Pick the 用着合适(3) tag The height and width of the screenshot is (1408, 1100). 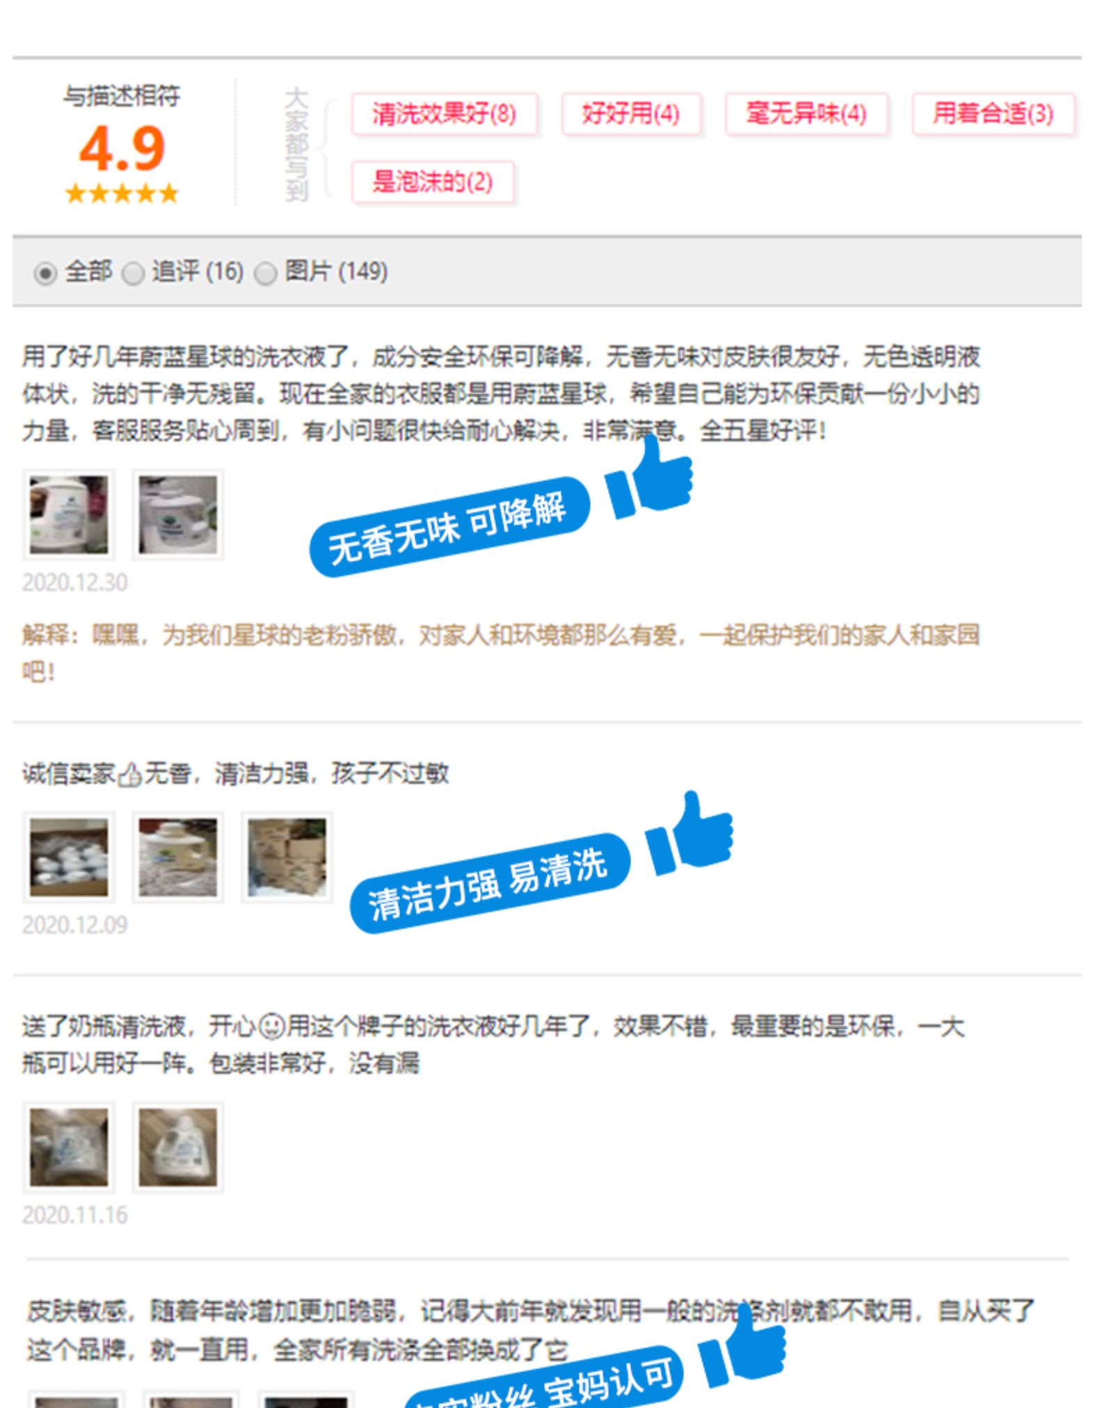[x=994, y=113]
